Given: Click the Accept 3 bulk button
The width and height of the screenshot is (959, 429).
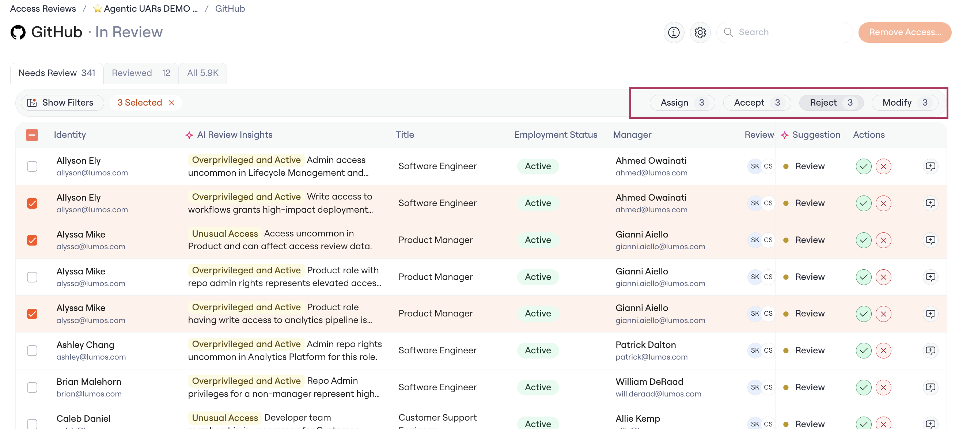Looking at the screenshot, I should point(757,103).
